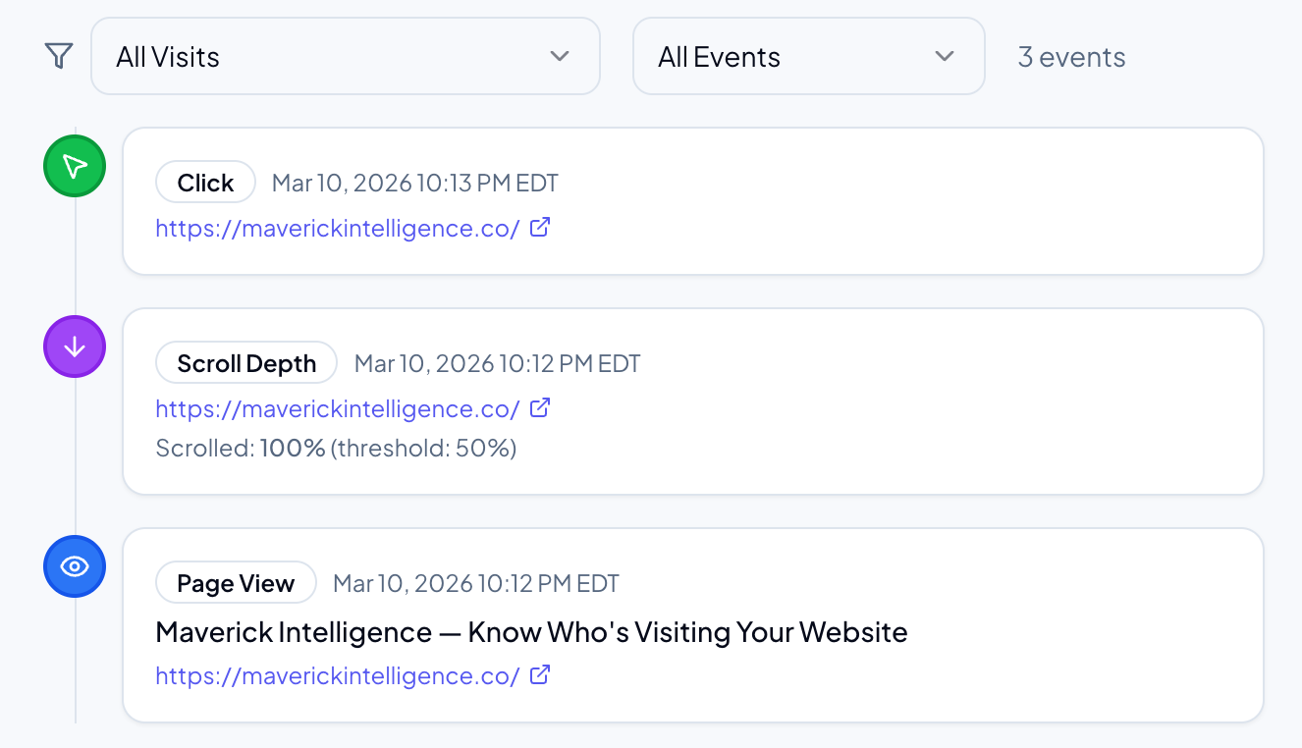Open the external link icon on Click event URL
This screenshot has width=1302, height=748.
[539, 226]
